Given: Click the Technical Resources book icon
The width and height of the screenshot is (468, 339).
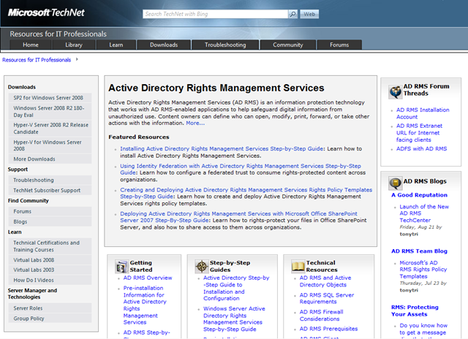Looking at the screenshot, I should click(x=298, y=267).
